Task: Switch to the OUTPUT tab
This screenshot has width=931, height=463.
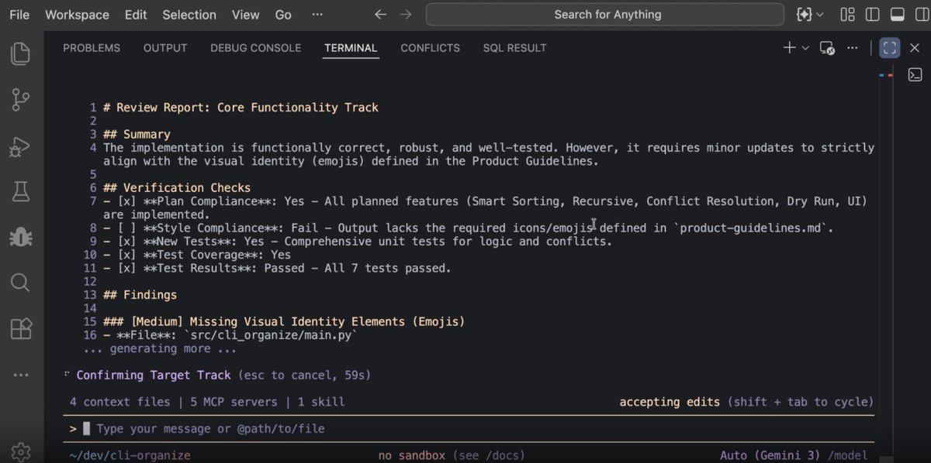Action: (x=165, y=48)
